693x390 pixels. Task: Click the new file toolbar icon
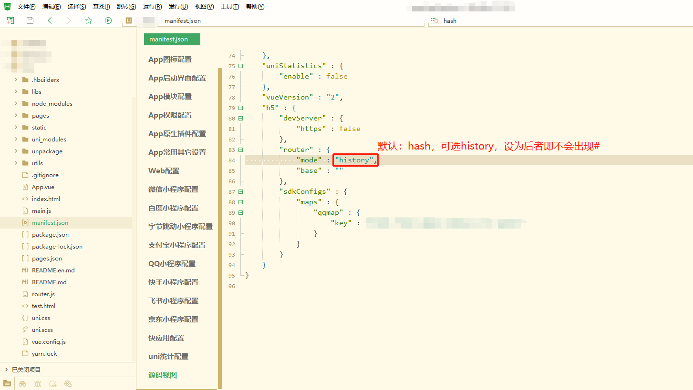10,20
